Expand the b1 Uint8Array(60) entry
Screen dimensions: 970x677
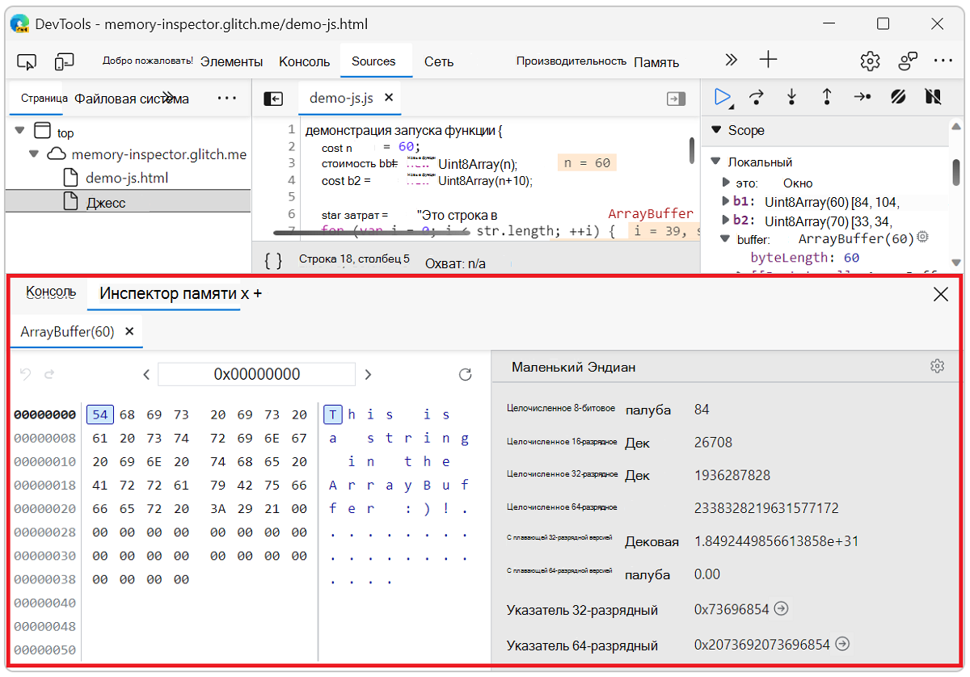[726, 201]
